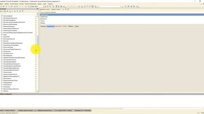Open the Администрирование menu
Image resolution: width=204 pixels, height=114 pixels.
point(31,4)
